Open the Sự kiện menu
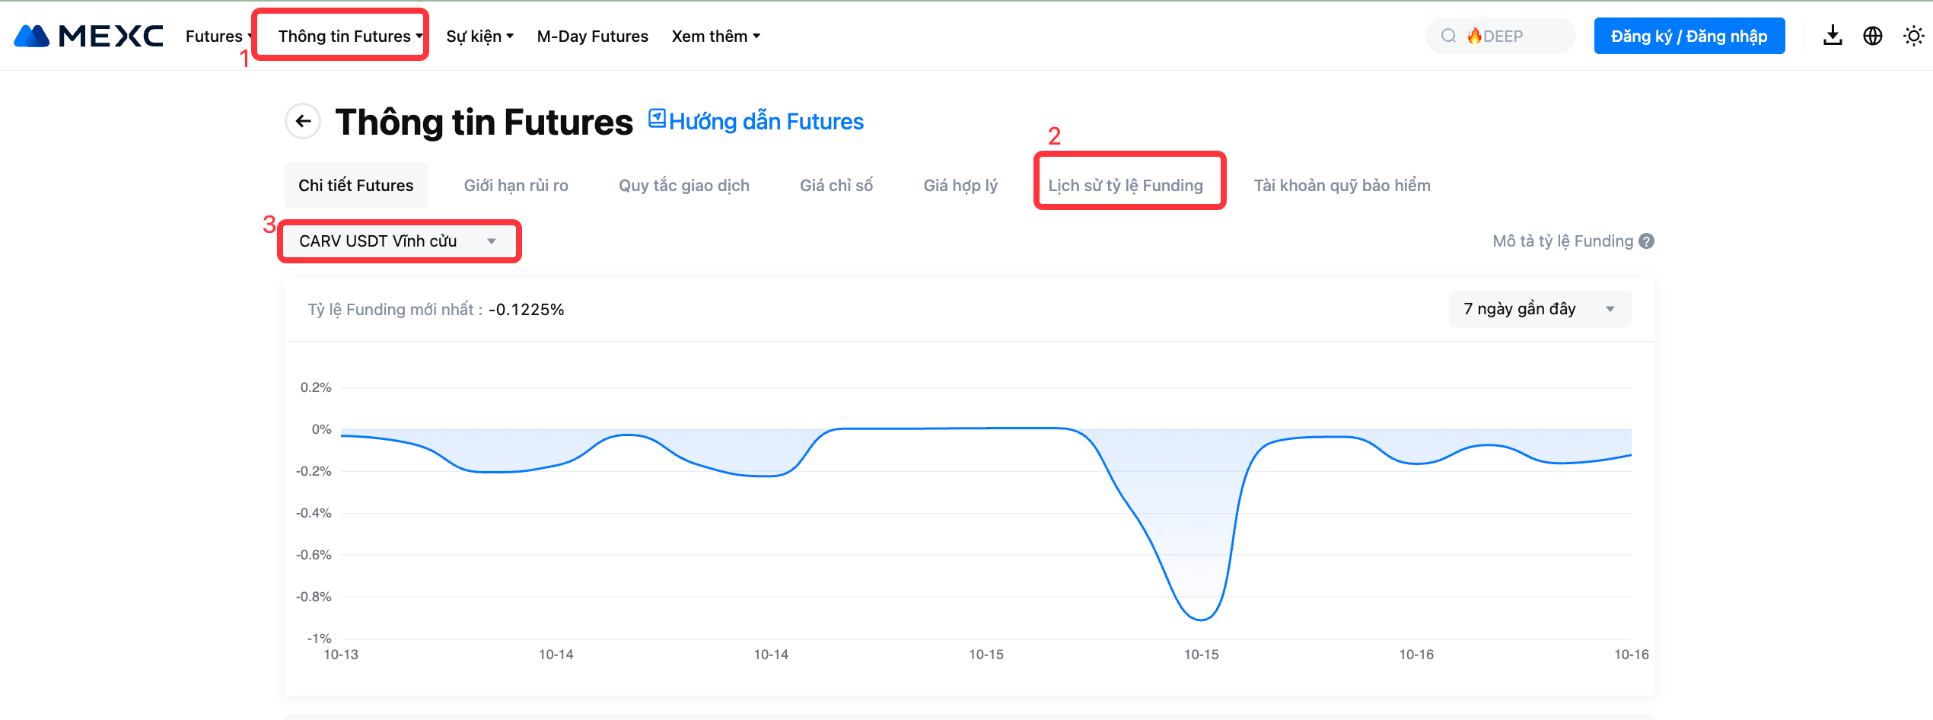Image resolution: width=1933 pixels, height=720 pixels. [x=479, y=36]
